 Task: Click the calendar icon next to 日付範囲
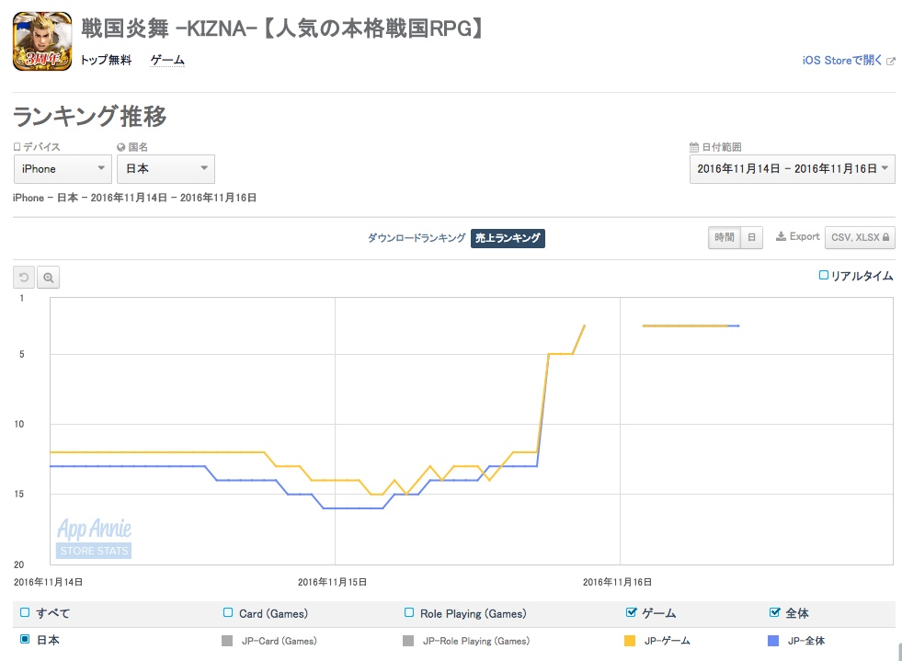coord(694,147)
